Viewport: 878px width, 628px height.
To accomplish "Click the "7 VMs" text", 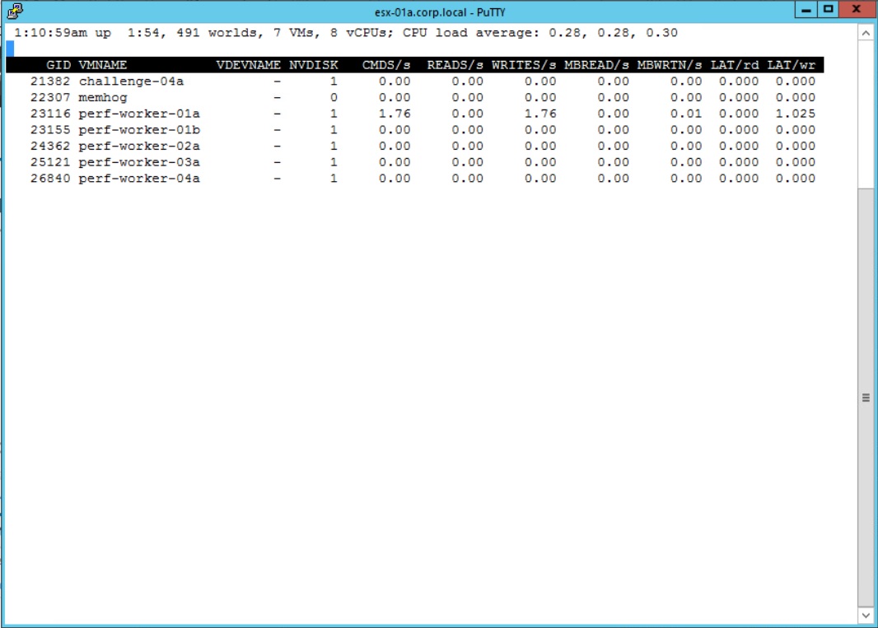I will click(293, 32).
